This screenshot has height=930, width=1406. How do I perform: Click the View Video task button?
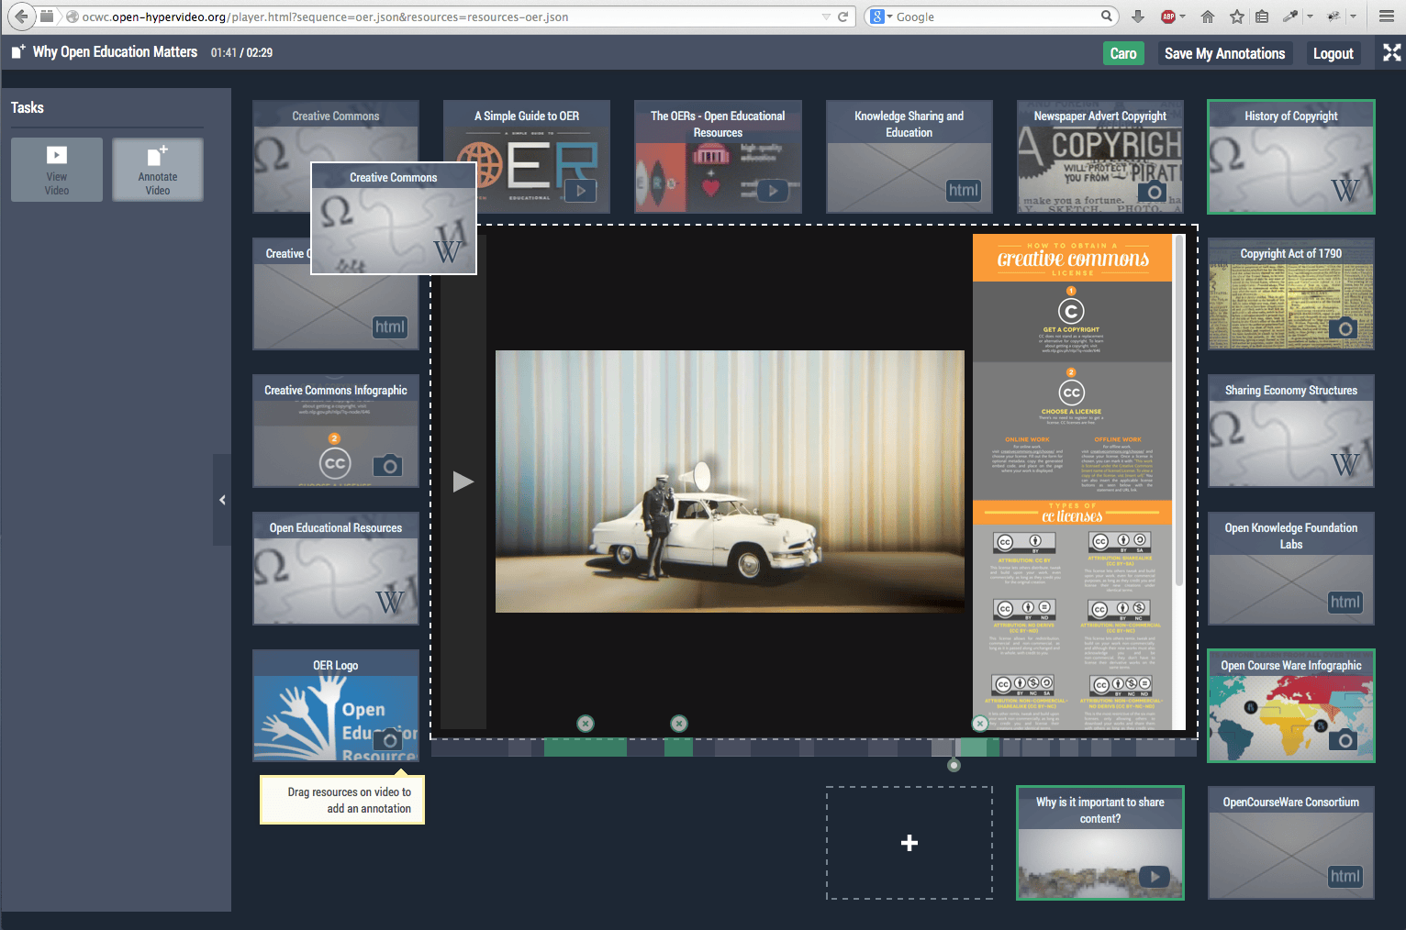click(x=57, y=170)
